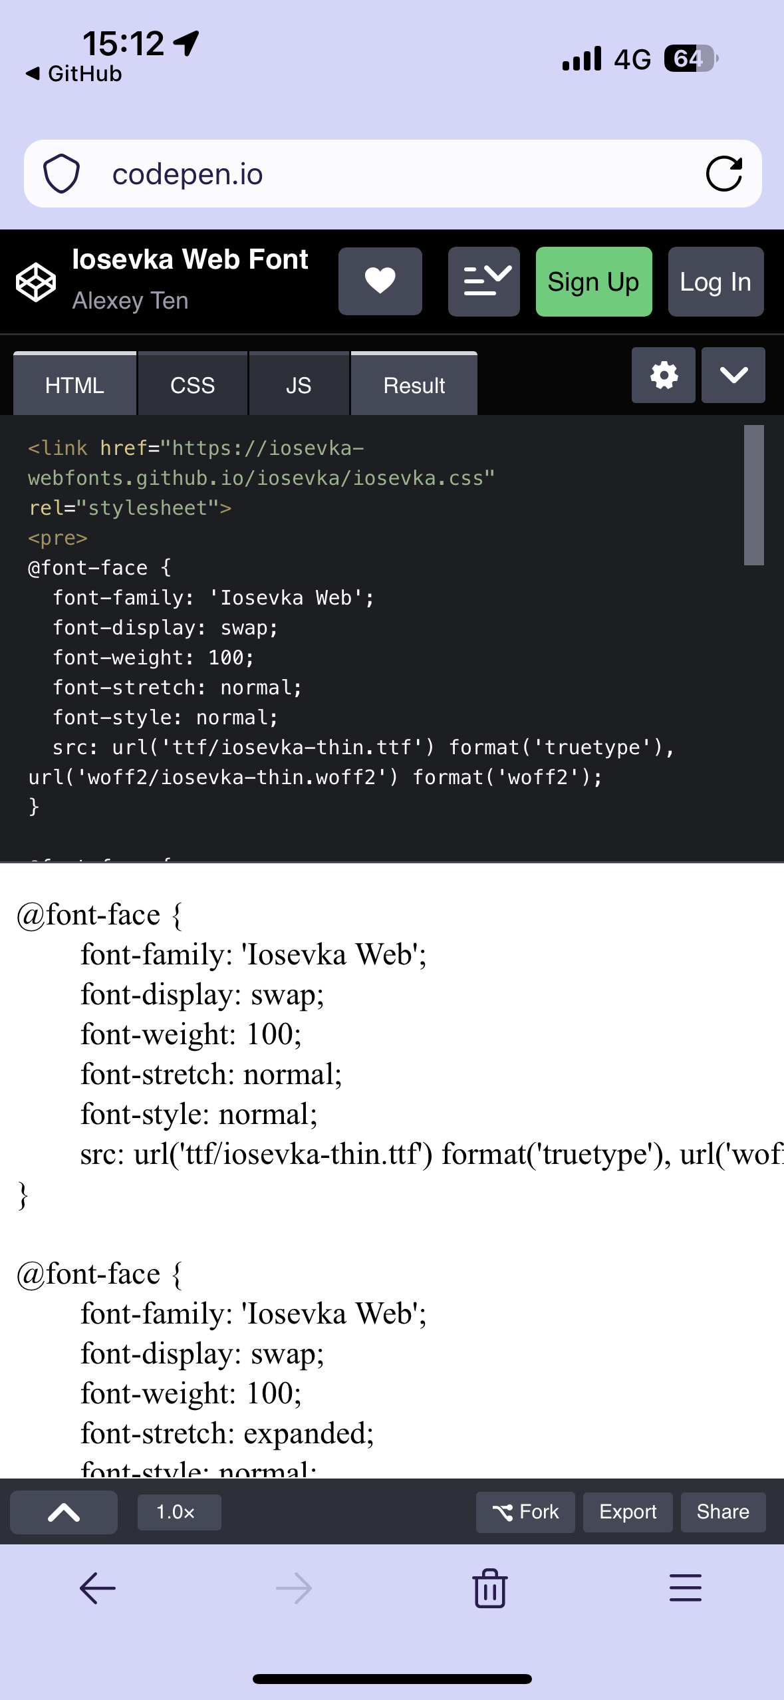Click the Log In button

point(715,281)
